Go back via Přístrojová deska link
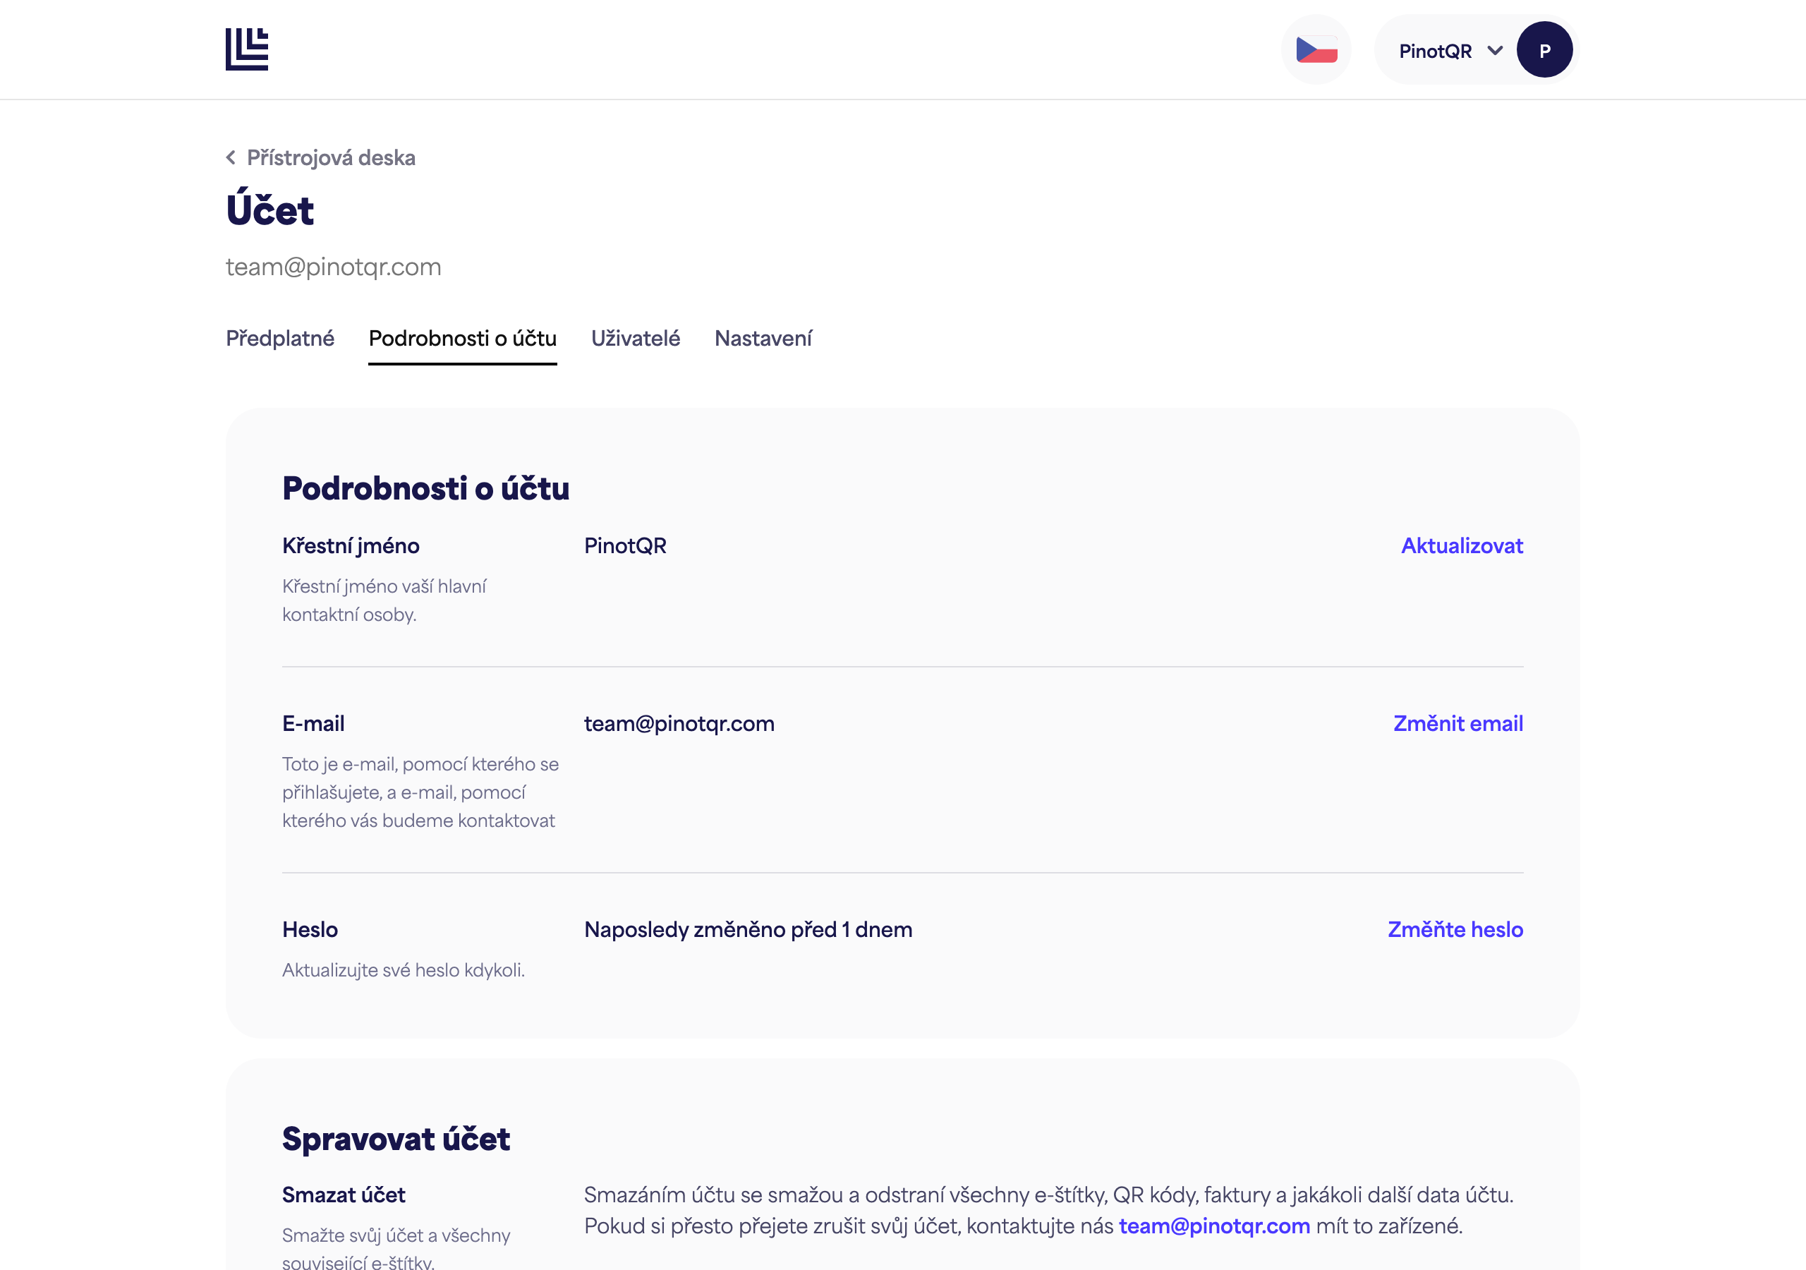The width and height of the screenshot is (1806, 1270). click(x=331, y=157)
